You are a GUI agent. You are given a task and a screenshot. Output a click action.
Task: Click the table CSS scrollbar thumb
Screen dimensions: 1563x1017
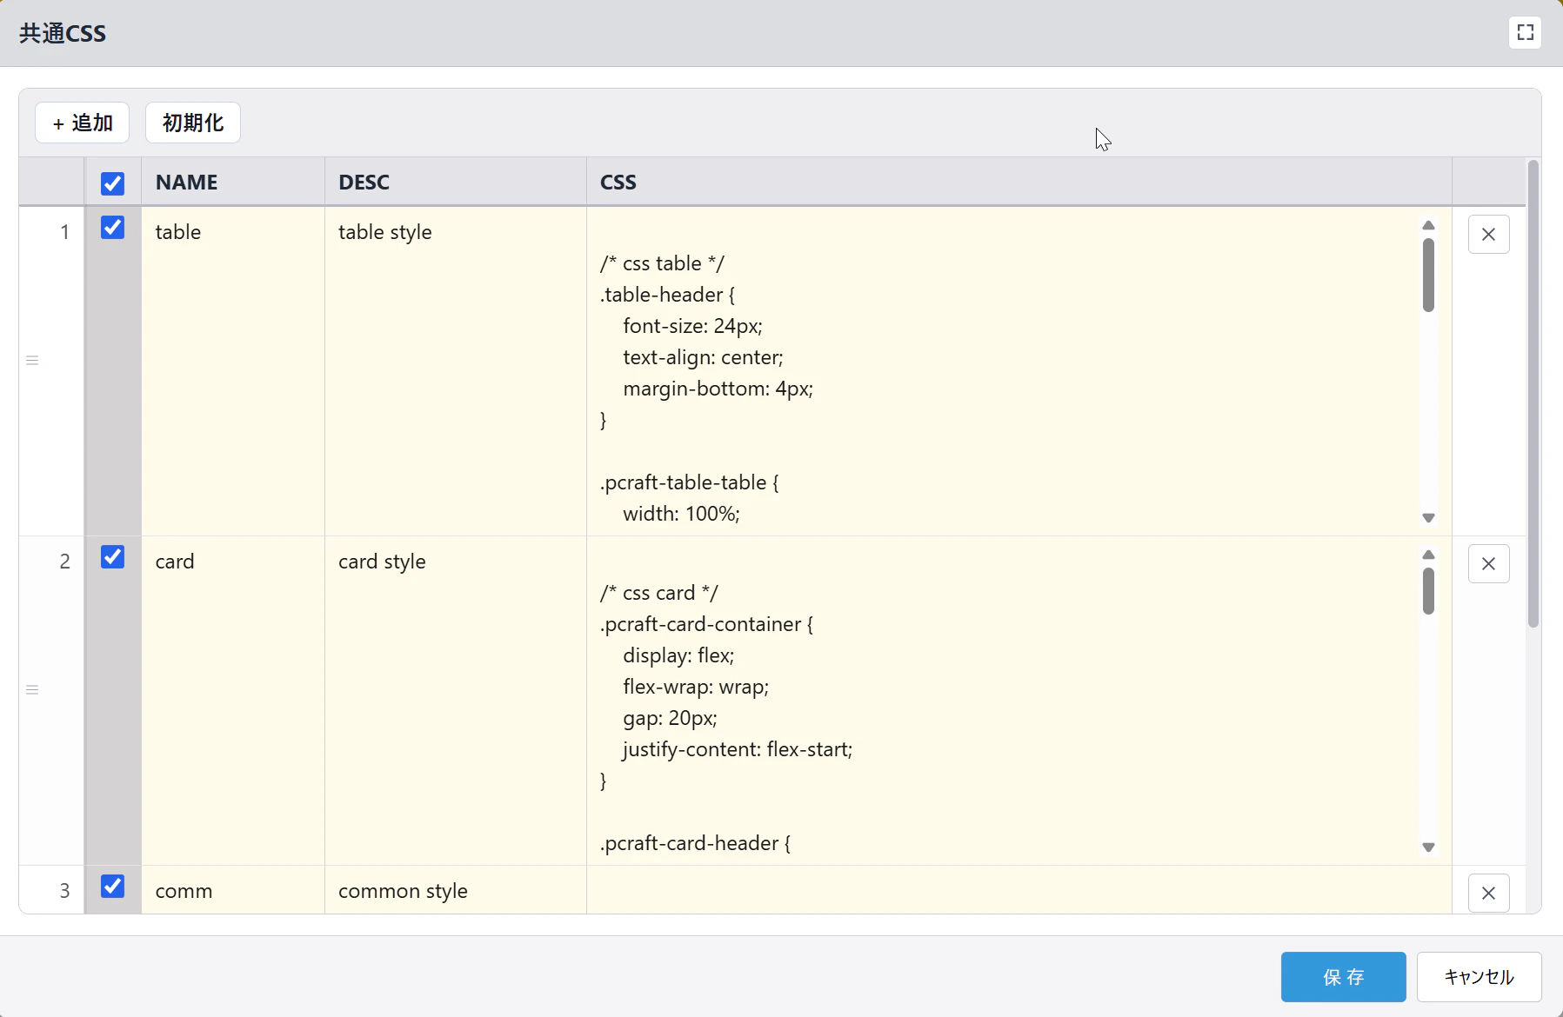click(x=1428, y=275)
